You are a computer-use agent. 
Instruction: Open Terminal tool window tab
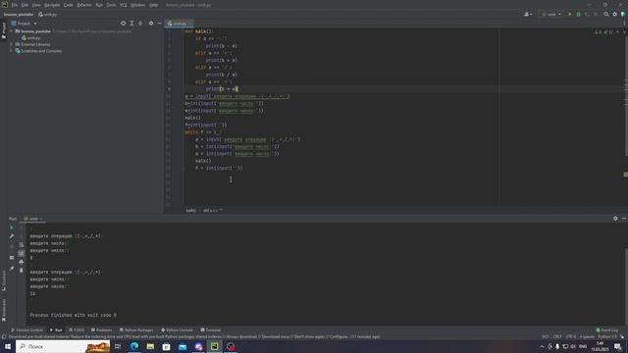[211, 330]
